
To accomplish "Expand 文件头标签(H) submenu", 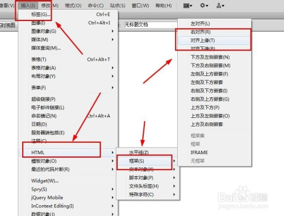I will 148,186.
